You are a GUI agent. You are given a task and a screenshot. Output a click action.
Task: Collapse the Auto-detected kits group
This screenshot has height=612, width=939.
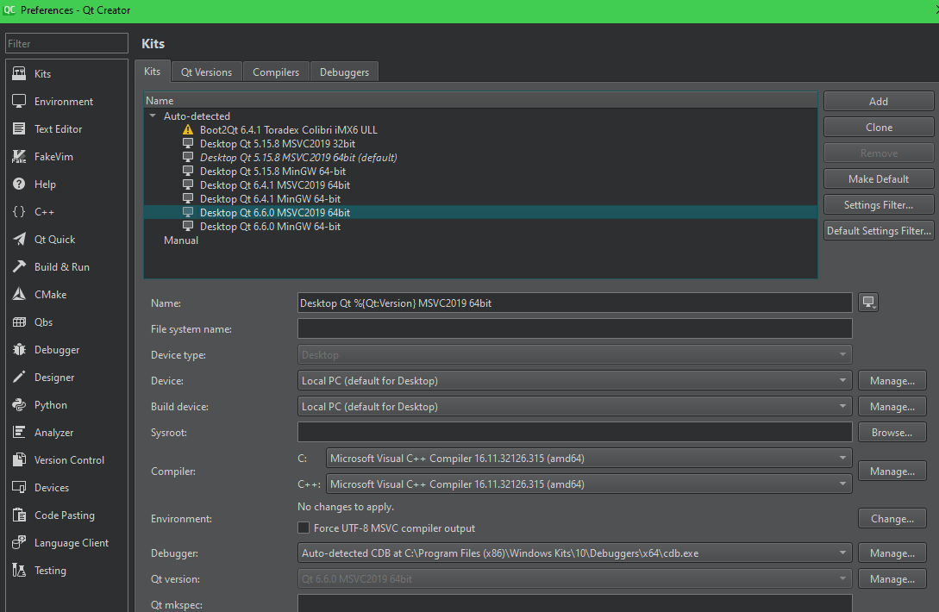(x=153, y=116)
